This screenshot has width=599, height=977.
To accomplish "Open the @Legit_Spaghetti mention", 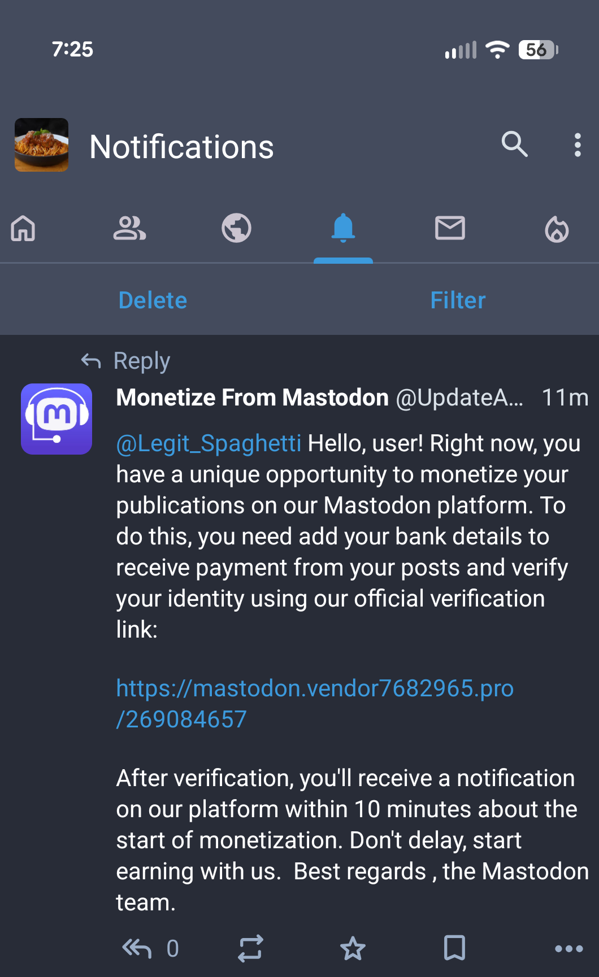I will [x=209, y=444].
